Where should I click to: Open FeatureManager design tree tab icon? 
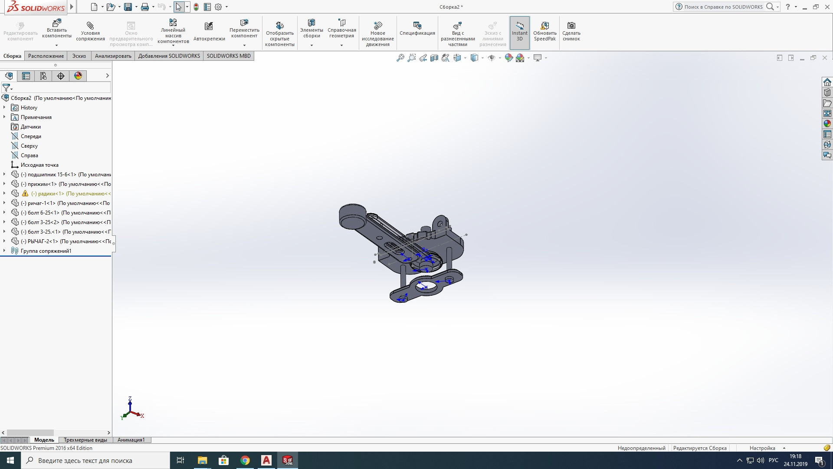pos(9,76)
